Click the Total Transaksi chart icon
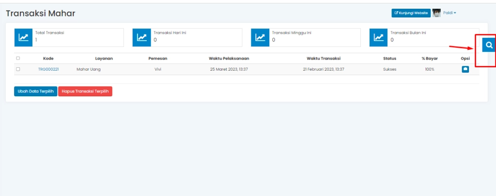Viewport: 496px width, 196px height. pos(23,37)
